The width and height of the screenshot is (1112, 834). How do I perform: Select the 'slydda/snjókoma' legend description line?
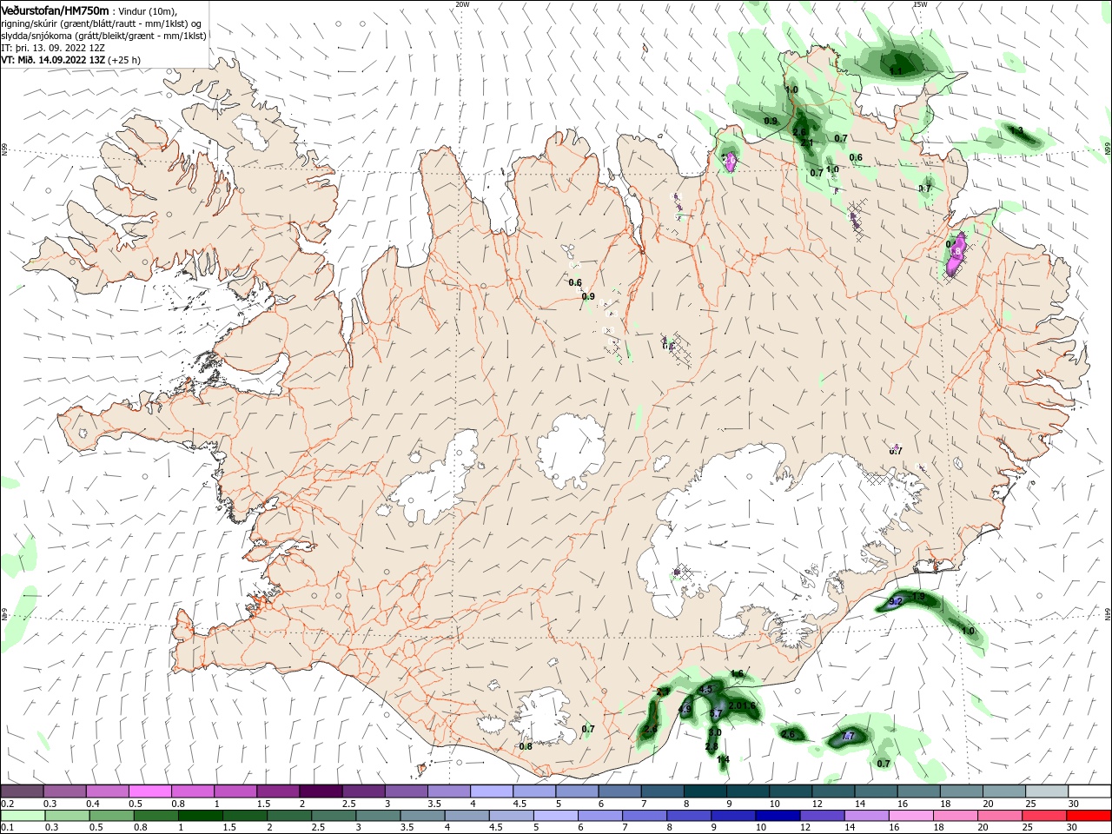(x=103, y=36)
